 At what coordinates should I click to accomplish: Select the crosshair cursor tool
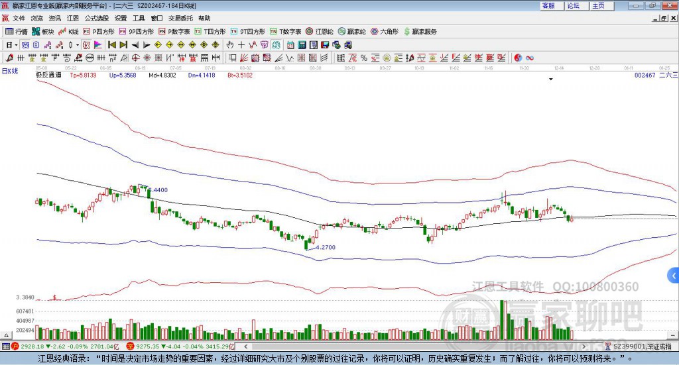tap(241, 45)
